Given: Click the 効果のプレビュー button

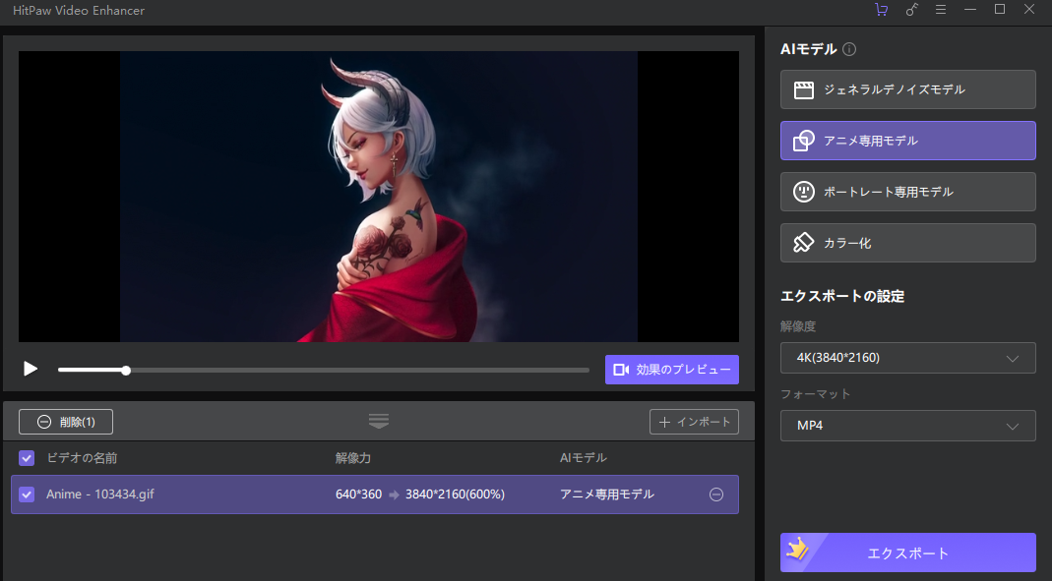Looking at the screenshot, I should [671, 370].
